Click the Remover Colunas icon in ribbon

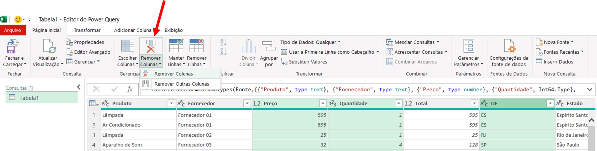[x=151, y=46]
